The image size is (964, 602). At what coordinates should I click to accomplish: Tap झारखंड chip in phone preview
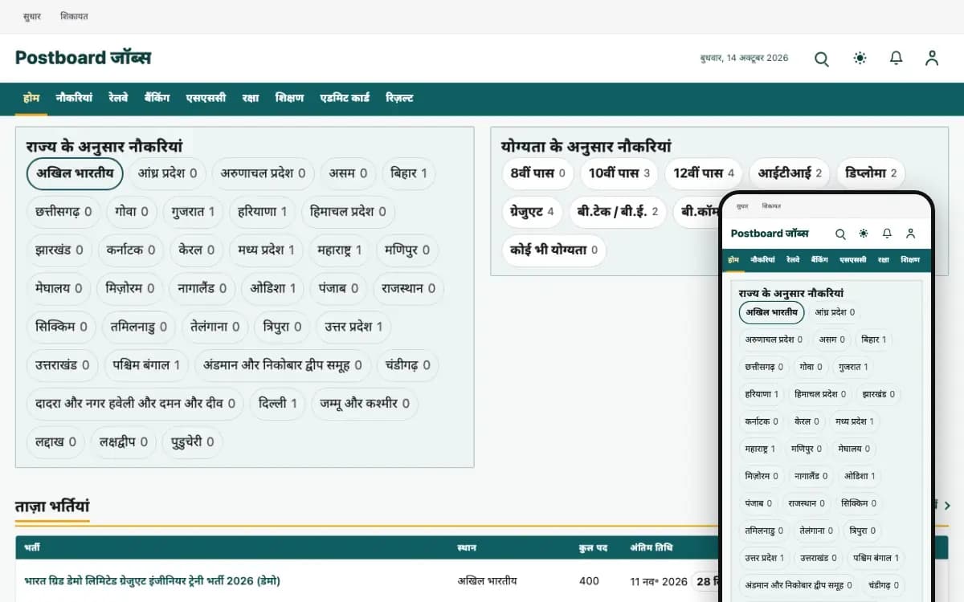(x=877, y=394)
